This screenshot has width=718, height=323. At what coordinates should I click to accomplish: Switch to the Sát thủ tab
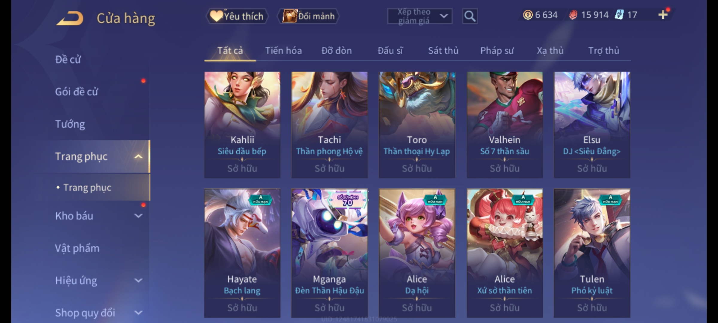[x=443, y=51]
